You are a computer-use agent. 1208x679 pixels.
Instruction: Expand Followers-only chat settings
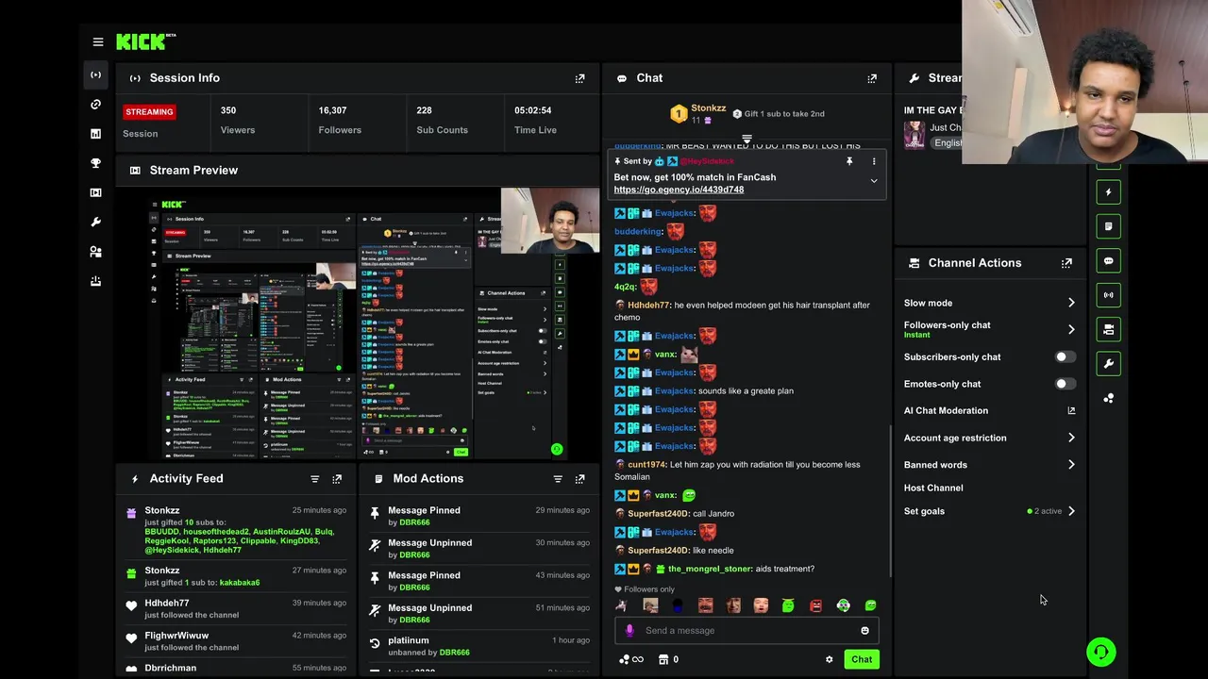pyautogui.click(x=1071, y=329)
